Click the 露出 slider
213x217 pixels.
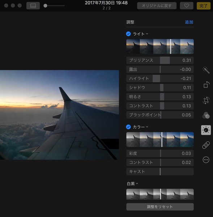[160, 69]
